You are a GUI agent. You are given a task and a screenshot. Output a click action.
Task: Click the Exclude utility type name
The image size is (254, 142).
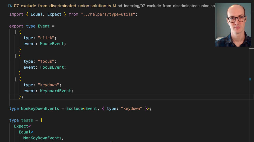[x=74, y=108]
